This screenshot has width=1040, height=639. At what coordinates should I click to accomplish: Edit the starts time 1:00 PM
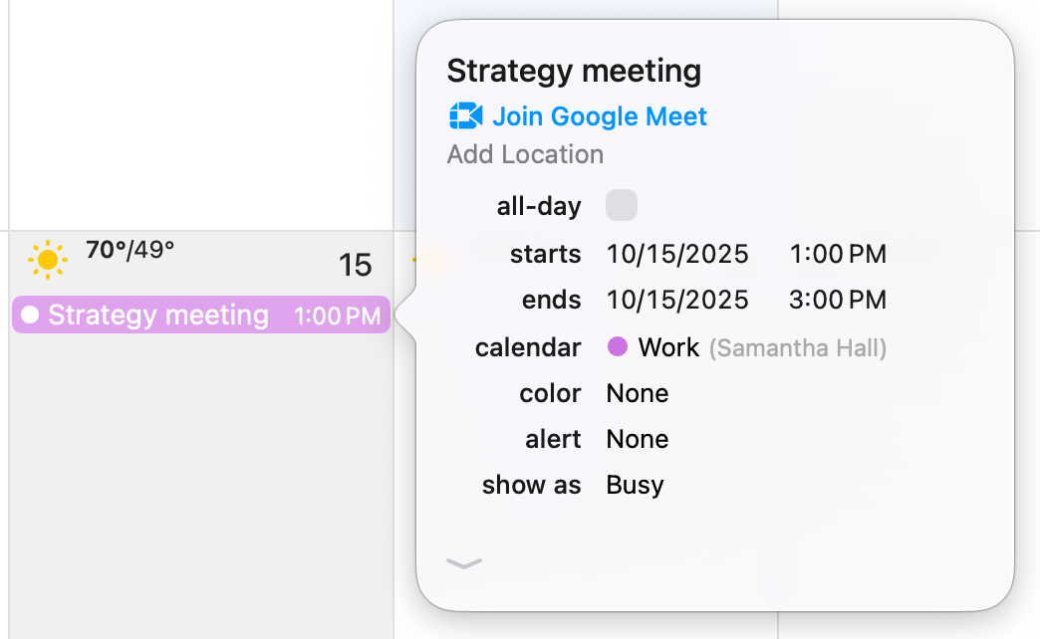tap(838, 254)
